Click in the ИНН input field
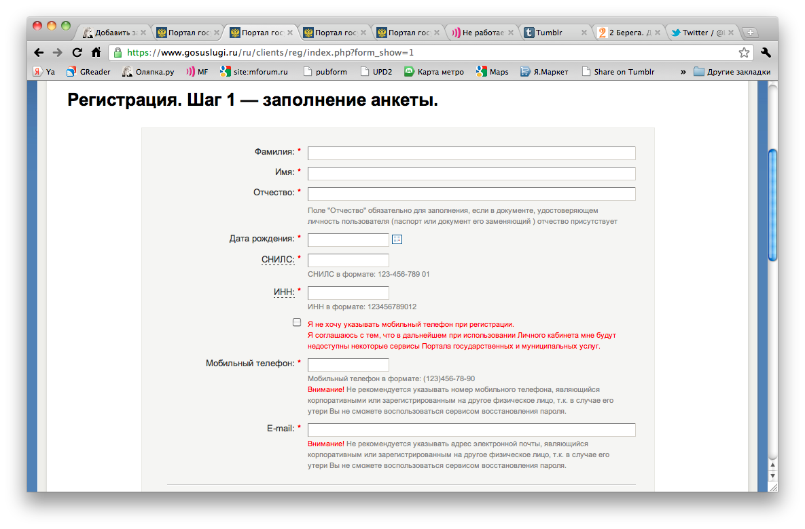Image resolution: width=805 pixels, height=529 pixels. click(x=348, y=293)
